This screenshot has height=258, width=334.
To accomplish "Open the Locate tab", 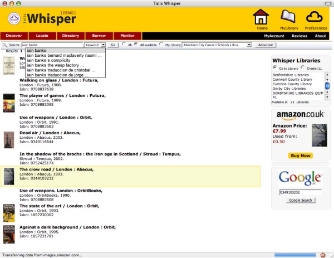I will 42,36.
